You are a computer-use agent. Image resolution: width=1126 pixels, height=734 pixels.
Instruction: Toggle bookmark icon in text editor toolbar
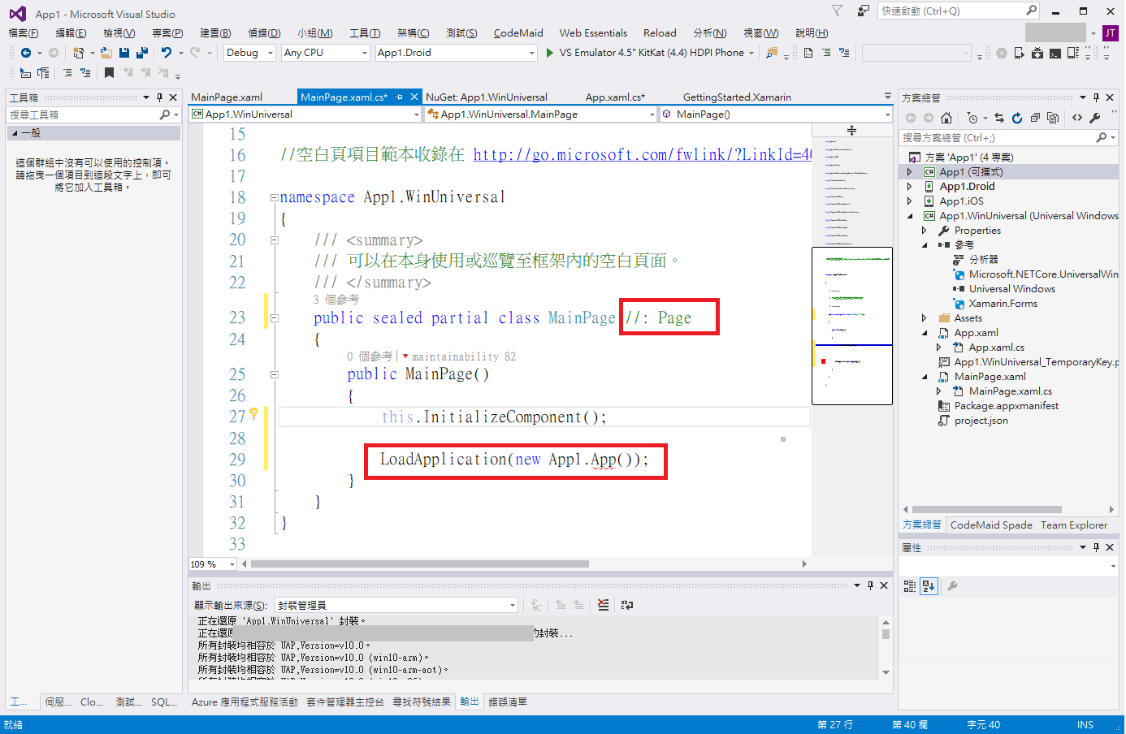tap(109, 73)
